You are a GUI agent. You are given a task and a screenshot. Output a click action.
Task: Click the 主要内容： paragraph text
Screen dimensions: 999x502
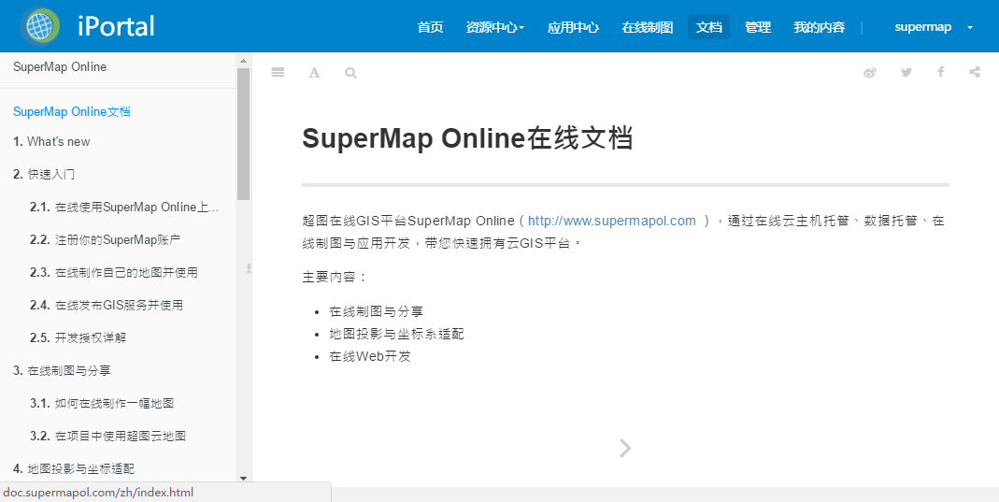point(335,278)
